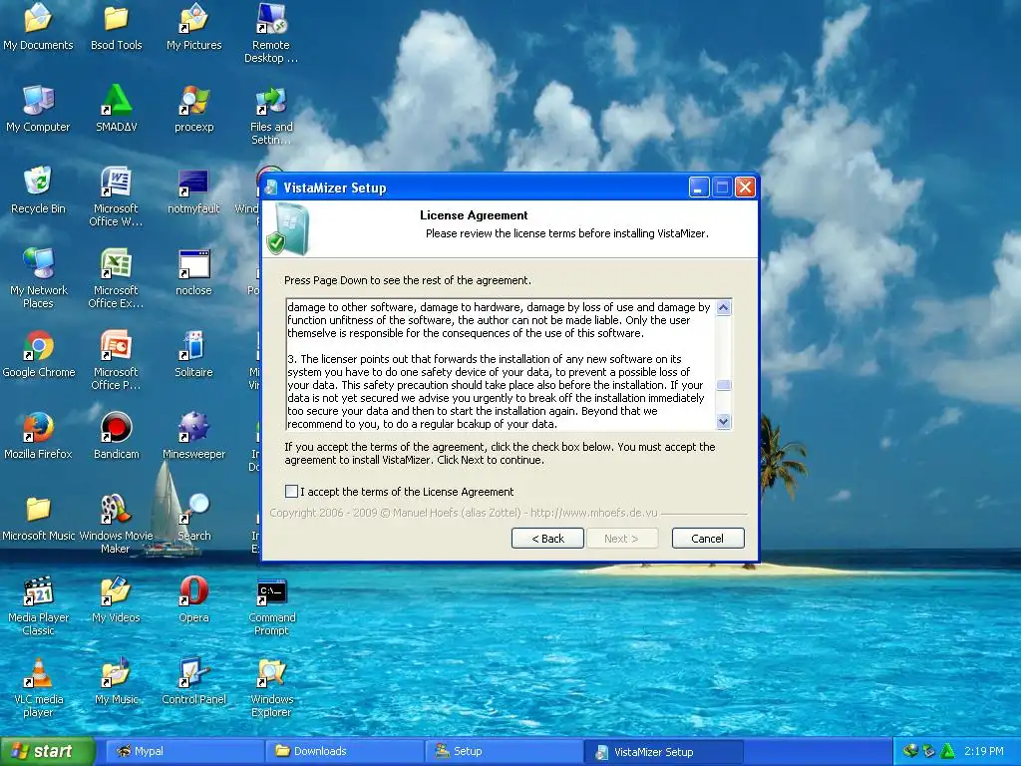Accept the License Agreement terms checkbox

tap(292, 491)
